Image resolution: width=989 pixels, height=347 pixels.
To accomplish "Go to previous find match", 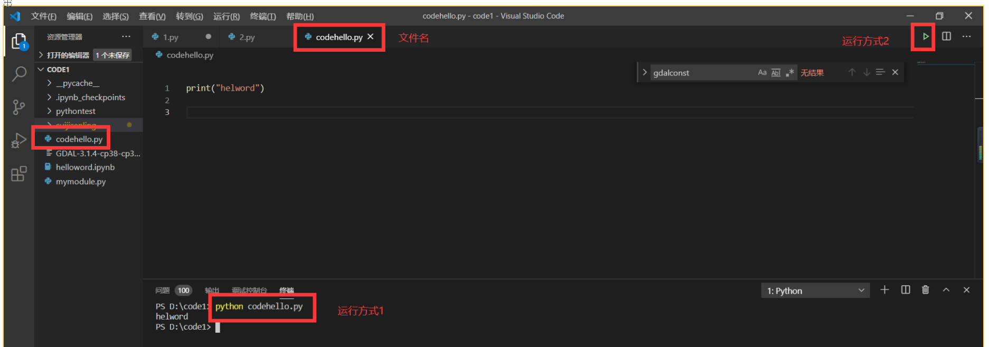I will pyautogui.click(x=852, y=72).
